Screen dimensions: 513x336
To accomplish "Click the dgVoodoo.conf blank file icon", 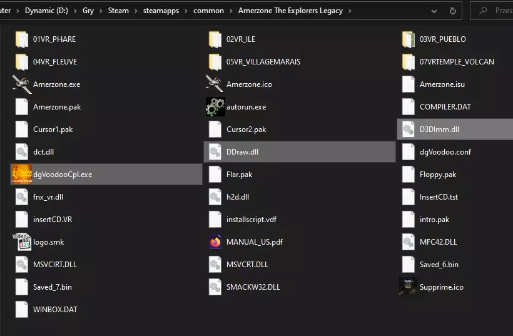I will pos(409,152).
